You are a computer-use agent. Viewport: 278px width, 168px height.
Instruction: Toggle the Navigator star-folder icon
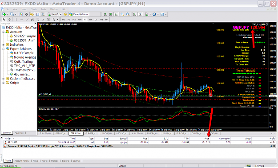[x=32, y=14]
